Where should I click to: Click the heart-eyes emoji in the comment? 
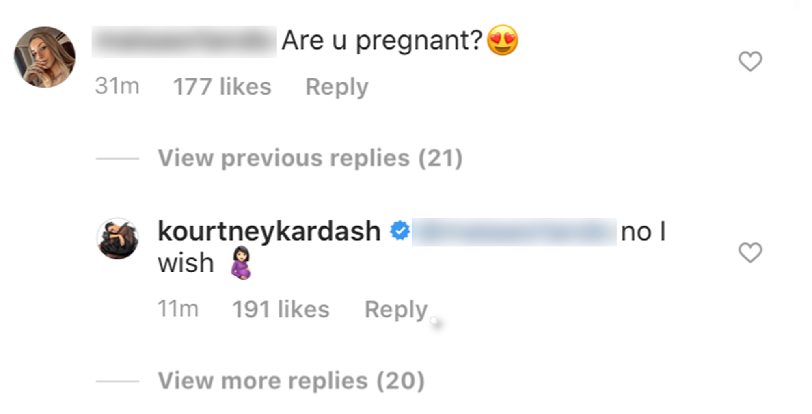tap(503, 41)
